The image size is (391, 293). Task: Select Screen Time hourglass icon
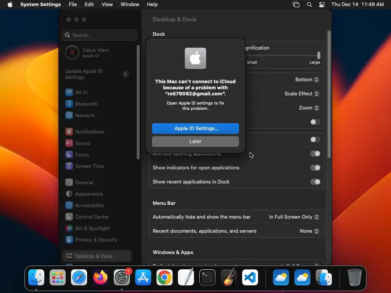click(69, 166)
